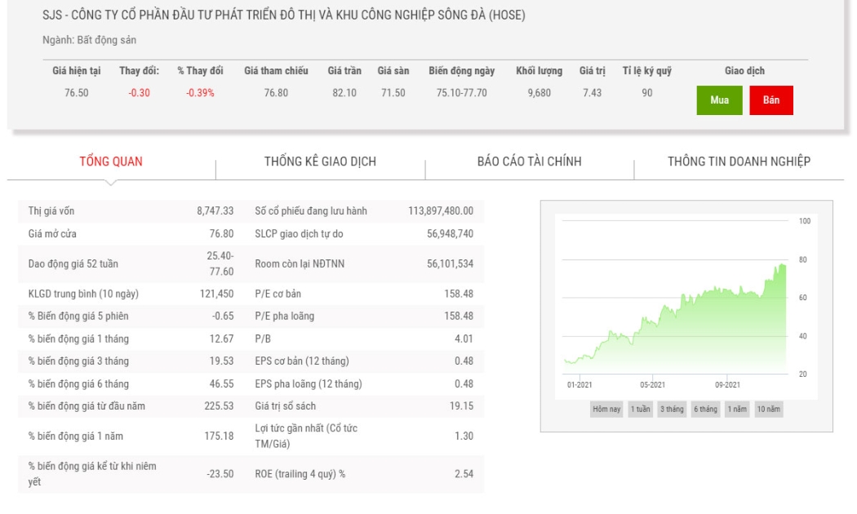The width and height of the screenshot is (857, 514).
Task: Click the 6 tháng change value 46.55
Action: click(222, 384)
